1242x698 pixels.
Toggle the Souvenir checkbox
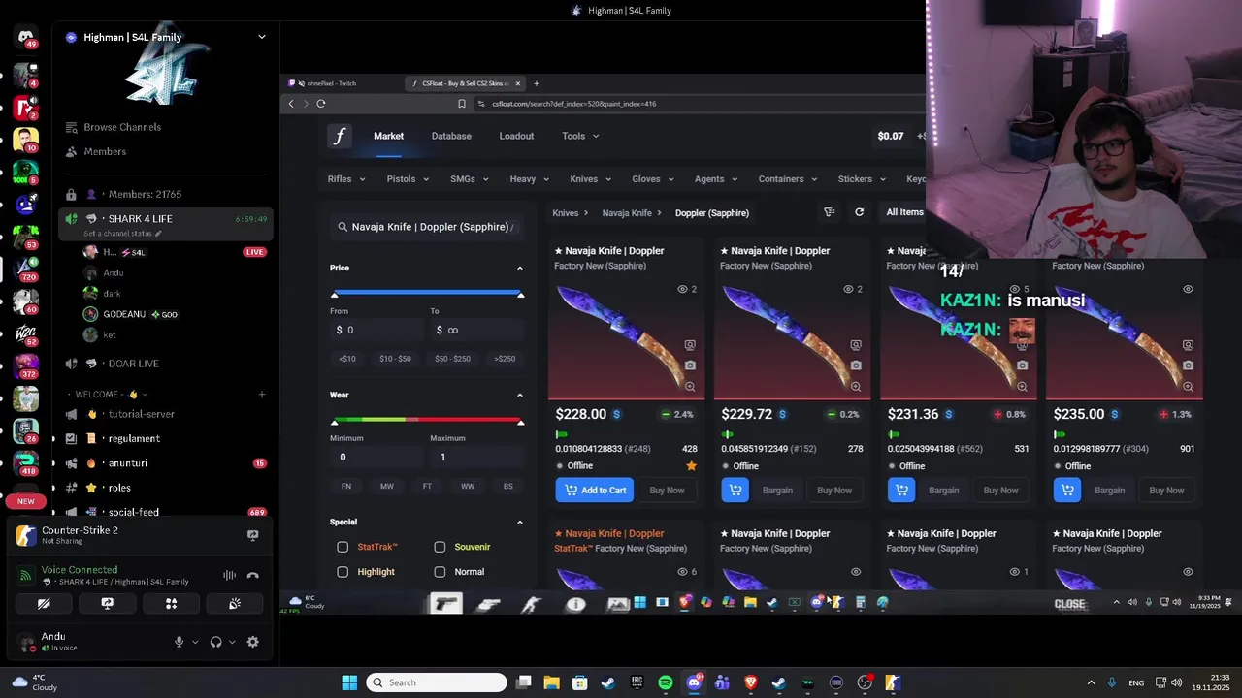[440, 547]
